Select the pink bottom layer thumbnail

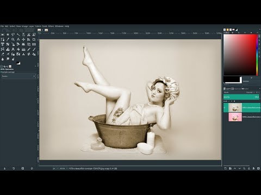click(x=235, y=117)
